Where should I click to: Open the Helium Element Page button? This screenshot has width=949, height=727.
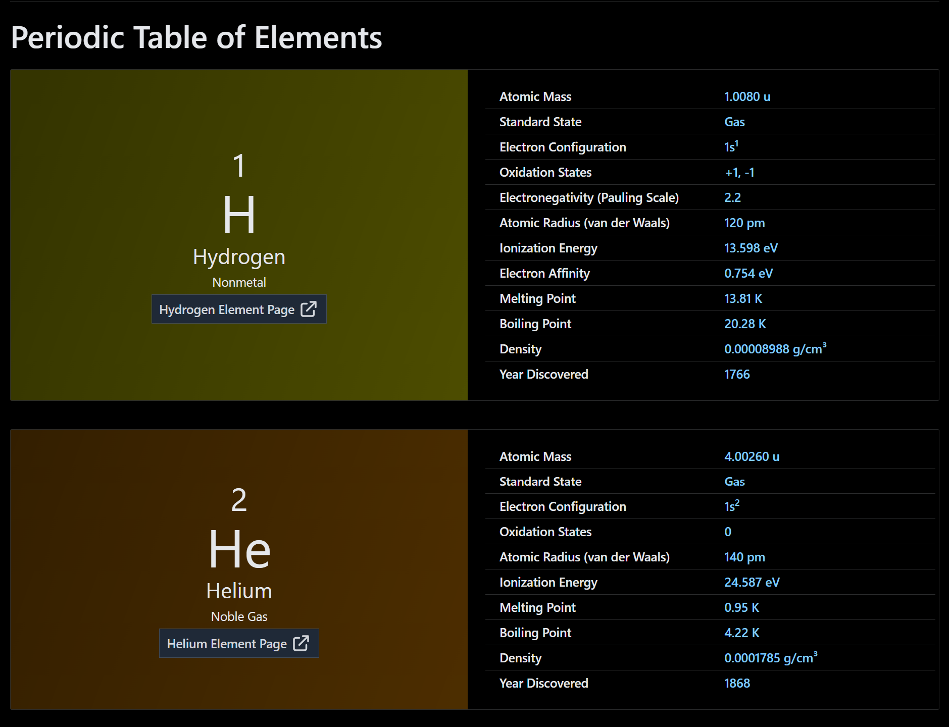(x=239, y=643)
